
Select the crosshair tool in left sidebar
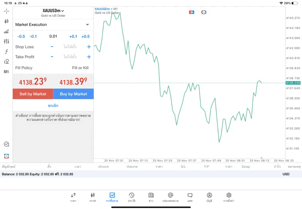(x=6, y=11)
